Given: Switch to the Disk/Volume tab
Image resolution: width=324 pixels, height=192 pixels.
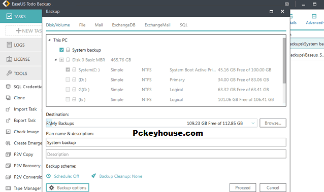Looking at the screenshot, I should (58, 25).
